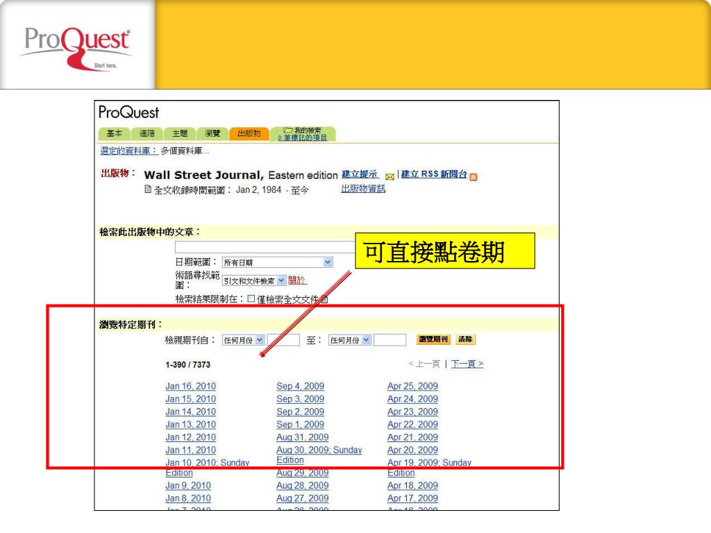Switch to the 瀏覽 tab

(212, 133)
